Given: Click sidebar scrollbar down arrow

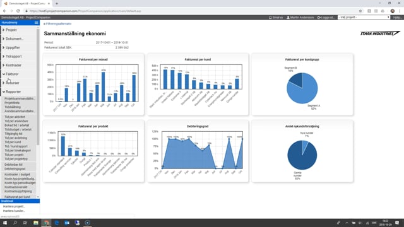Looking at the screenshot, I should 38,197.
